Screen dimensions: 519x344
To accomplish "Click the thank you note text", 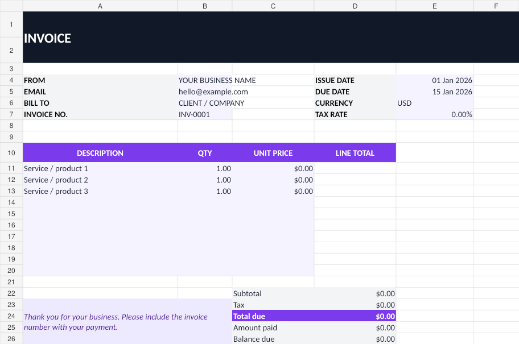I will click(x=116, y=322).
